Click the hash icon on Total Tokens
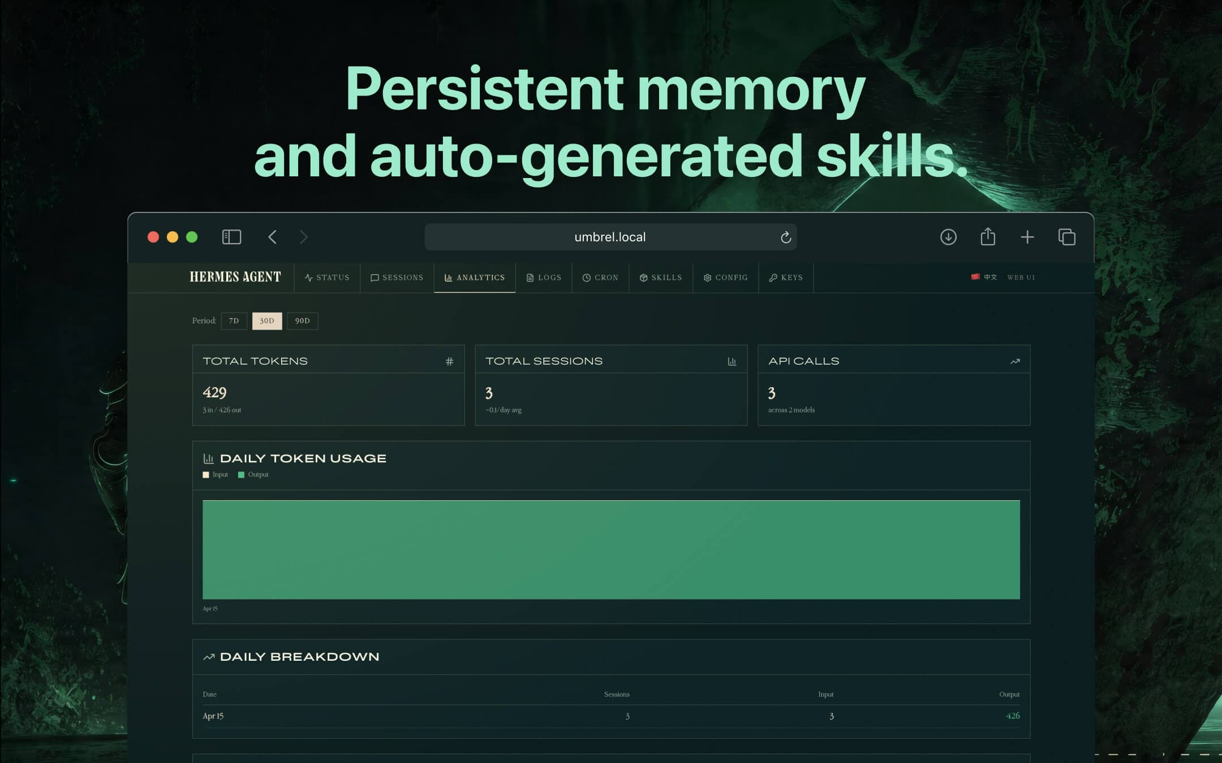 pyautogui.click(x=449, y=361)
